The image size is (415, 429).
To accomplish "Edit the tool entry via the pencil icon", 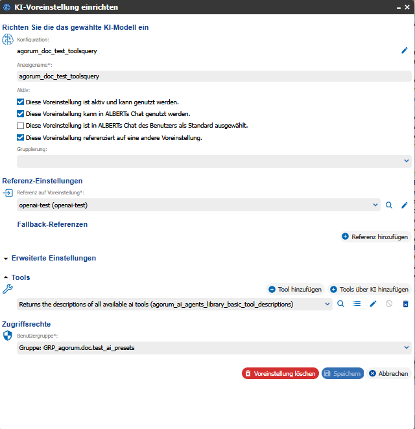I will point(373,304).
